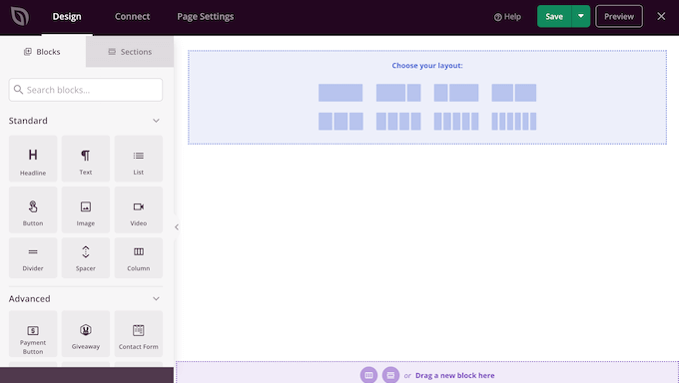Add a Payment Button block
Viewport: 679px width, 383px height.
pyautogui.click(x=33, y=334)
